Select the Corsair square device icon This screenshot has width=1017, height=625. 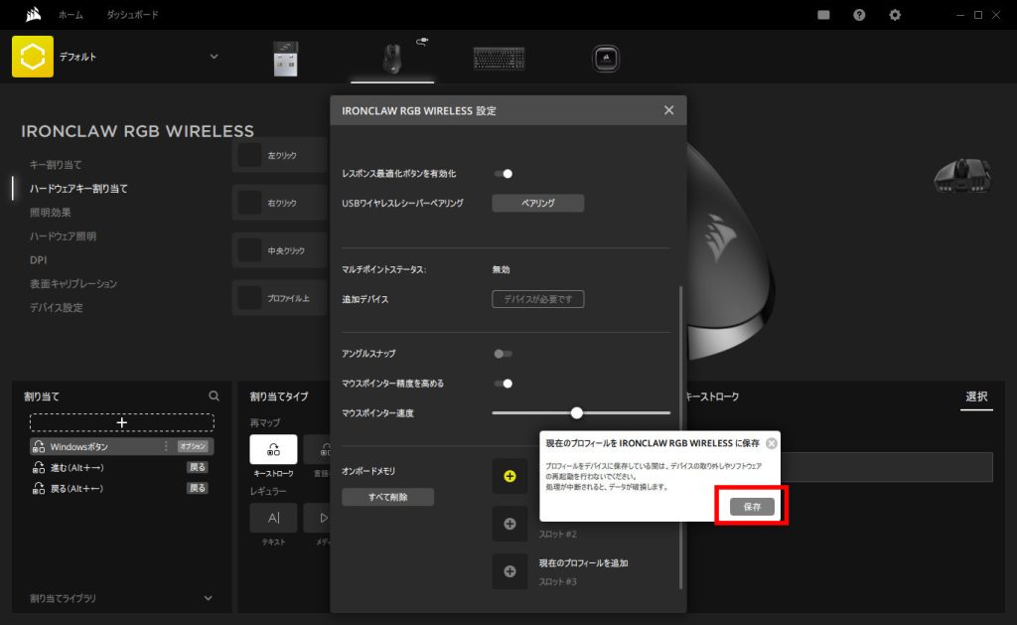click(606, 59)
